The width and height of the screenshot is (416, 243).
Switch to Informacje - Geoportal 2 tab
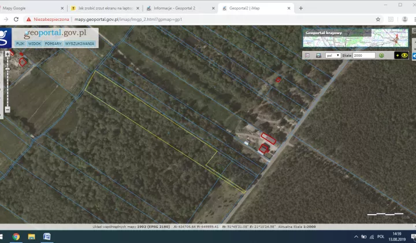pyautogui.click(x=179, y=8)
